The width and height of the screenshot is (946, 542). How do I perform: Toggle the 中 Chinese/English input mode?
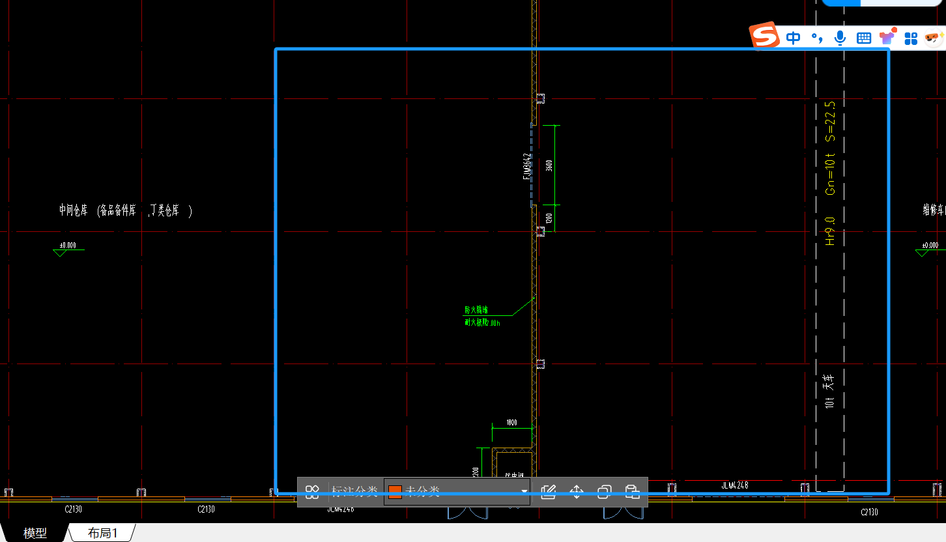click(x=793, y=38)
